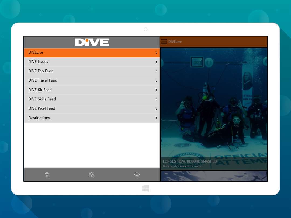
Task: Open the partially visible second article thumbnail
Action: click(214, 176)
